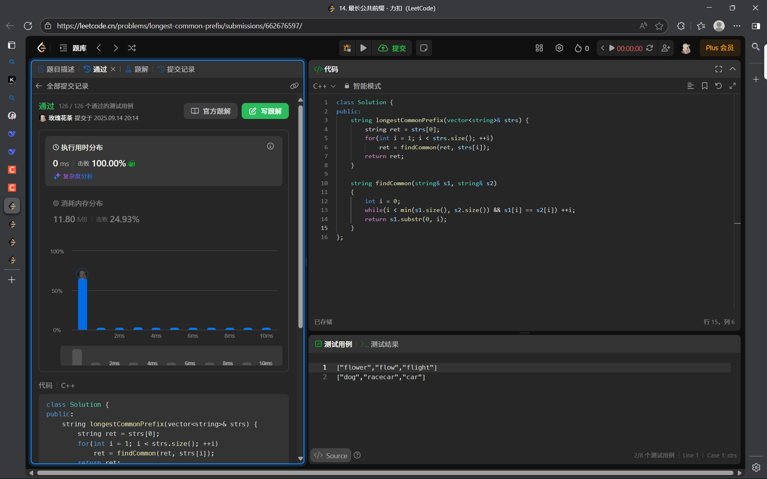Click the browser address bar URL

click(x=179, y=26)
